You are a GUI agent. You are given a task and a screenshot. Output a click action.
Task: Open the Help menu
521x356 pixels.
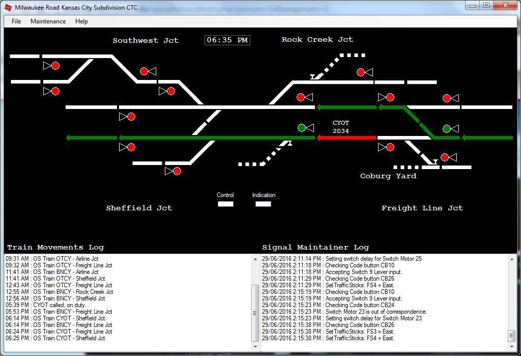click(81, 21)
